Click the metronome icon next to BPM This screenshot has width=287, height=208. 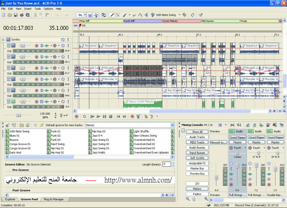61,115
